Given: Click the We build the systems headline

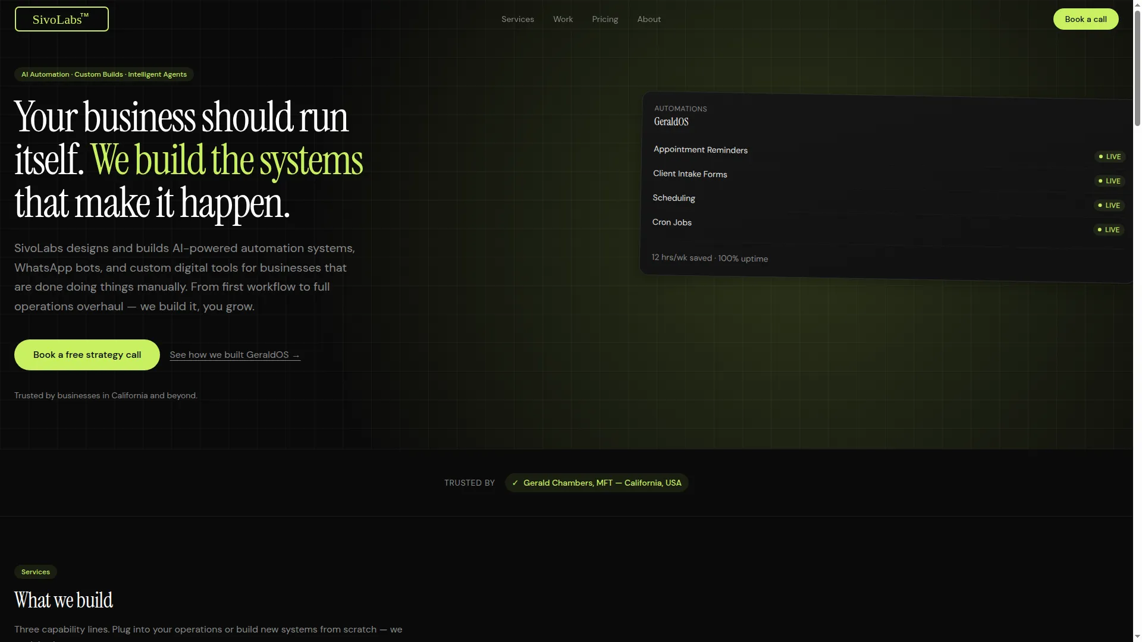Looking at the screenshot, I should point(227,160).
